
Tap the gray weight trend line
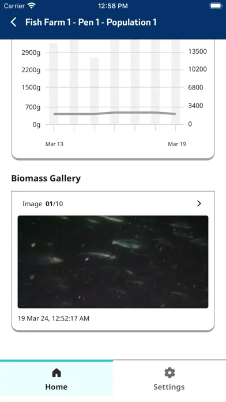[x=115, y=113]
